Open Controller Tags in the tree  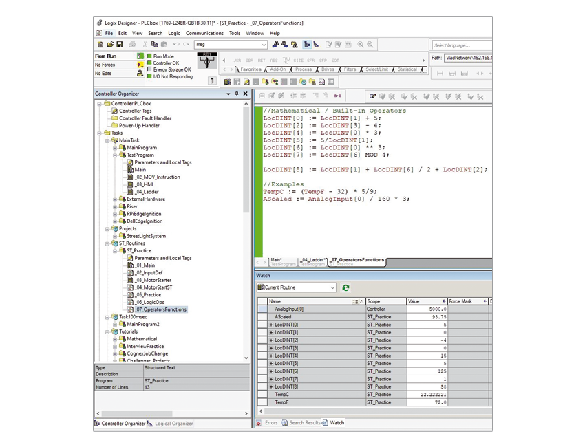136,111
